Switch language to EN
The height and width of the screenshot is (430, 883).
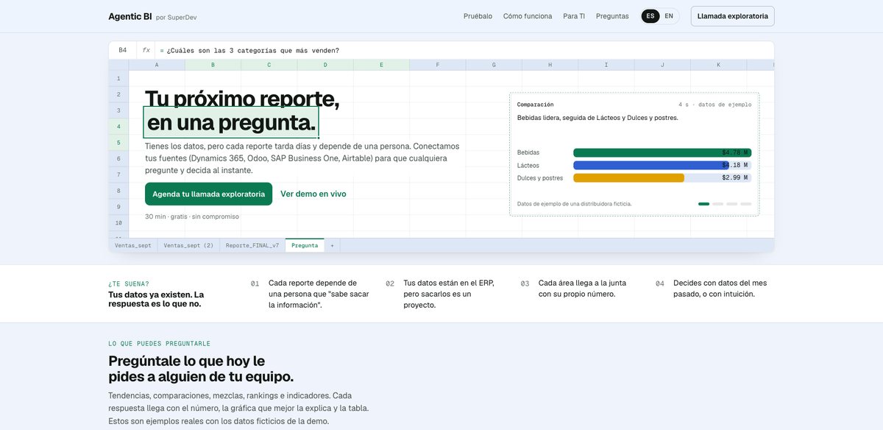pyautogui.click(x=669, y=16)
